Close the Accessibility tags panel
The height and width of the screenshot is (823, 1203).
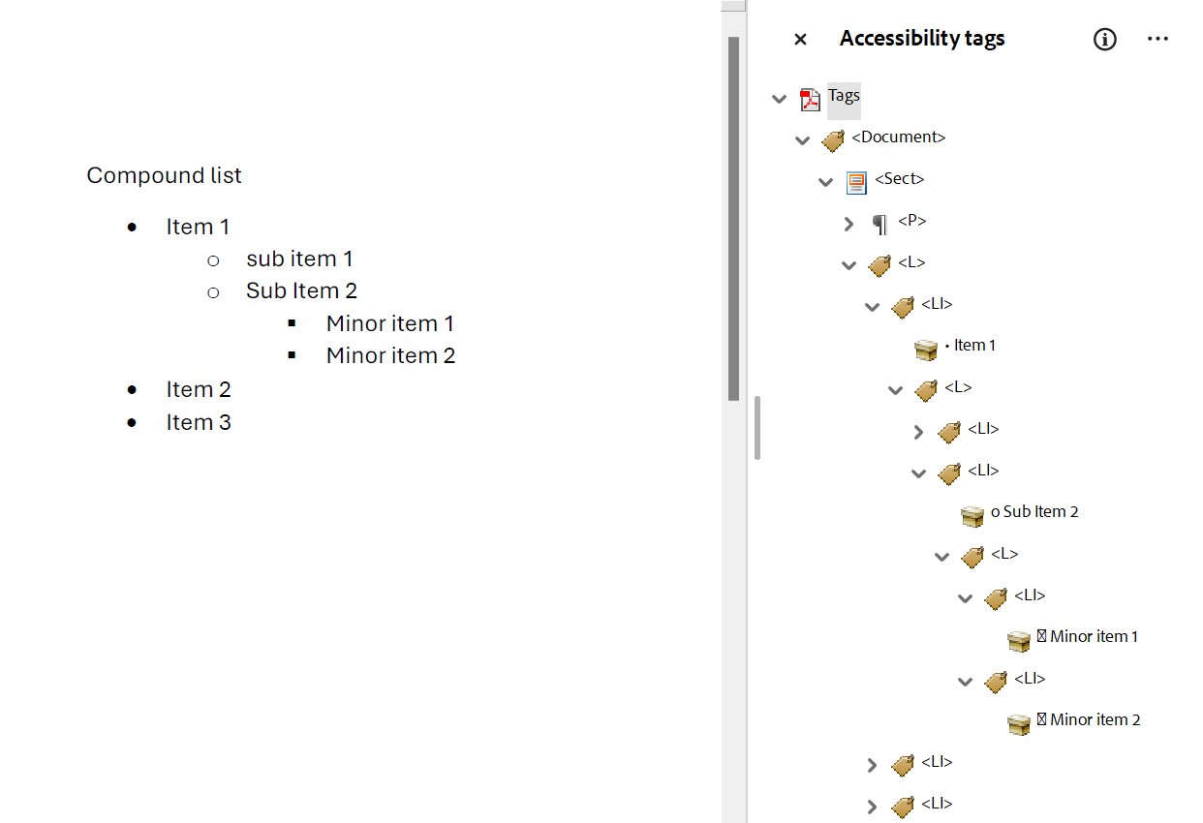pos(800,40)
